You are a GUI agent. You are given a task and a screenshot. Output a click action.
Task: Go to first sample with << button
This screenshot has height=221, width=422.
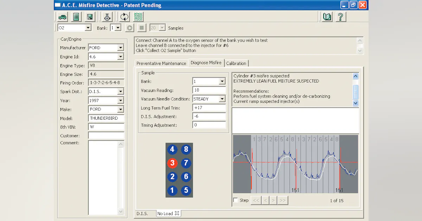point(256,200)
